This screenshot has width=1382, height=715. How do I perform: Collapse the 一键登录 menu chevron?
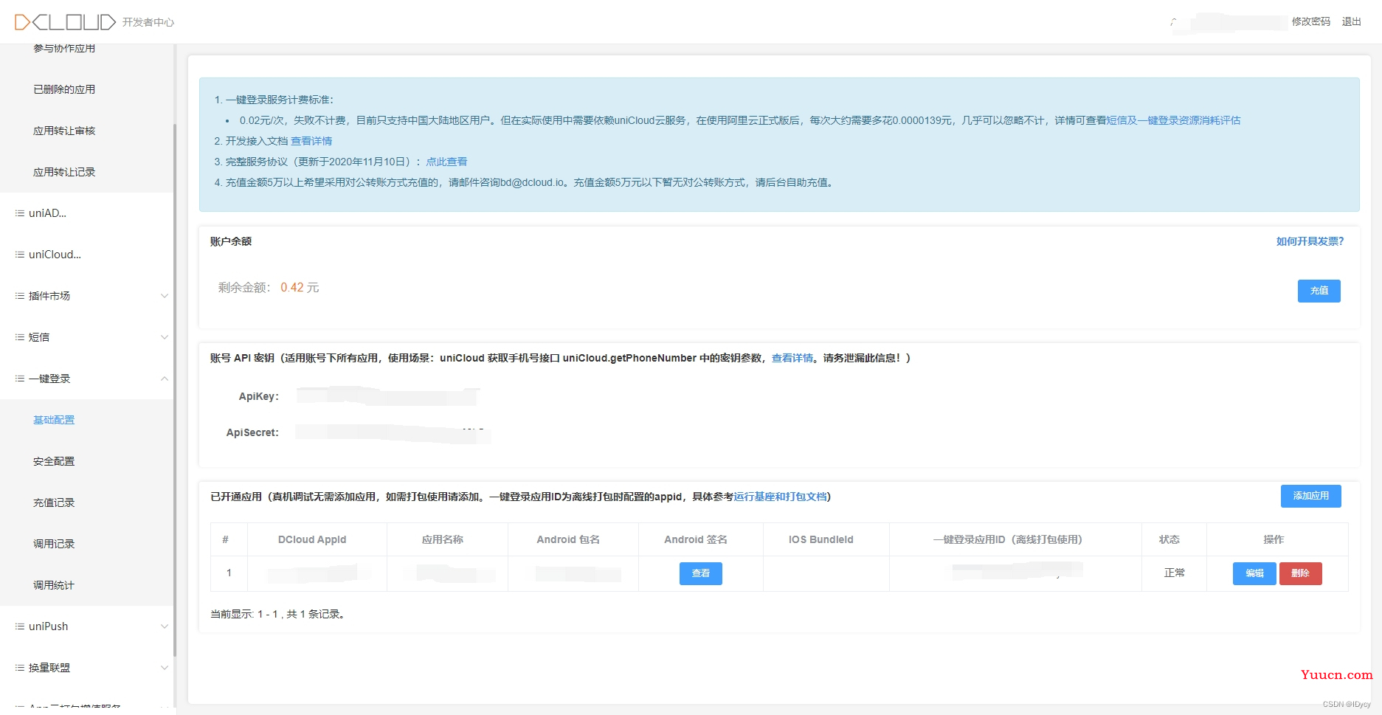click(165, 379)
